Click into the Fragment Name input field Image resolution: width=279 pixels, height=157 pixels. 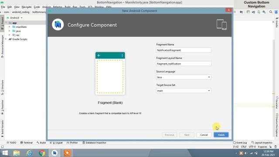pos(184,50)
